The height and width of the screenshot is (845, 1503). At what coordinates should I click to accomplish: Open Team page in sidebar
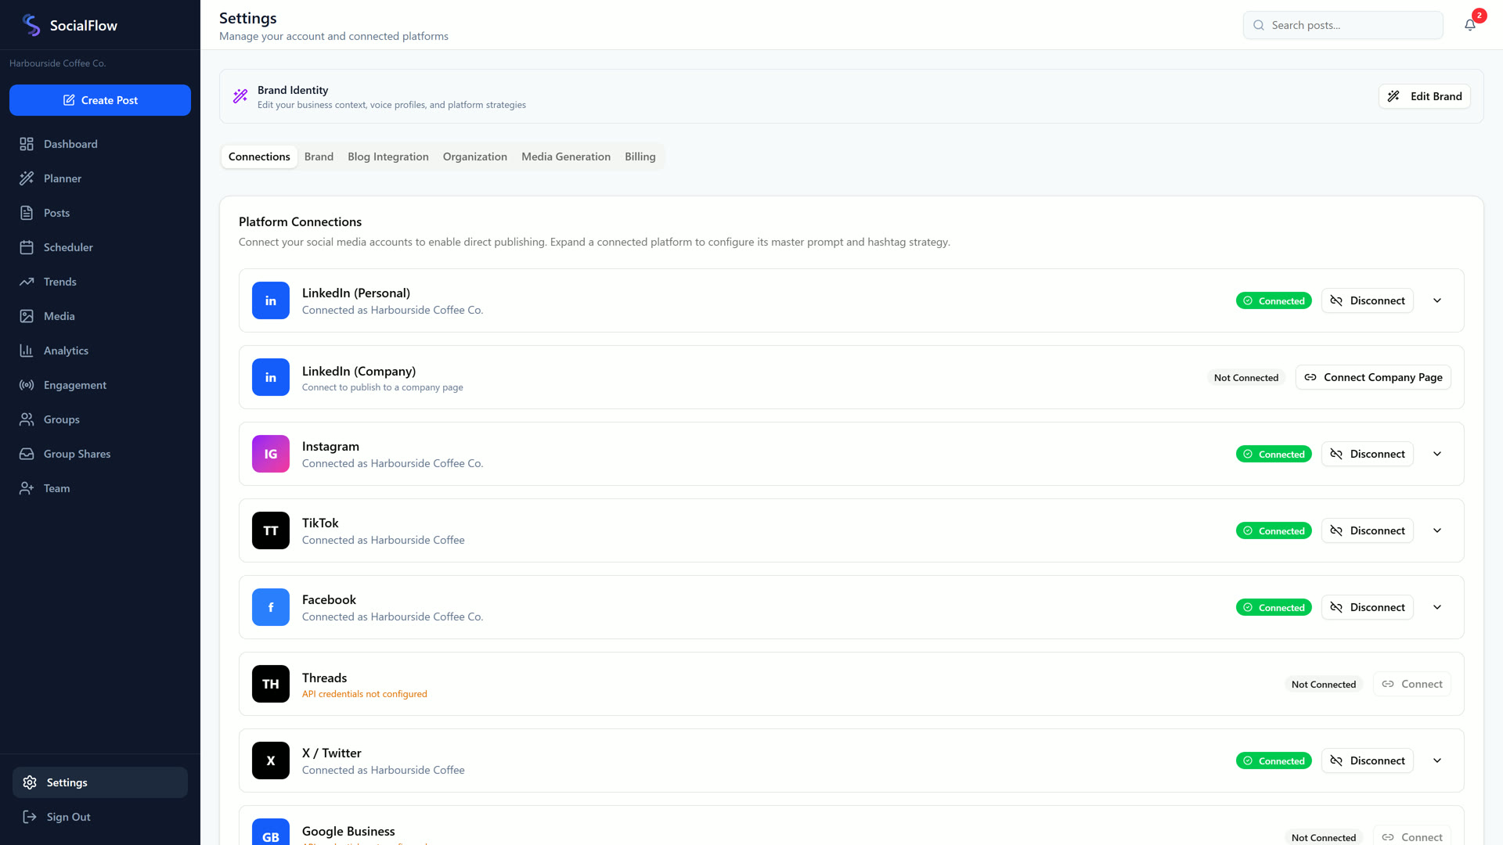coord(100,488)
